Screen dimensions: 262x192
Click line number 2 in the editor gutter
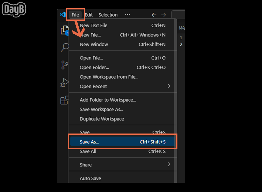point(181,44)
